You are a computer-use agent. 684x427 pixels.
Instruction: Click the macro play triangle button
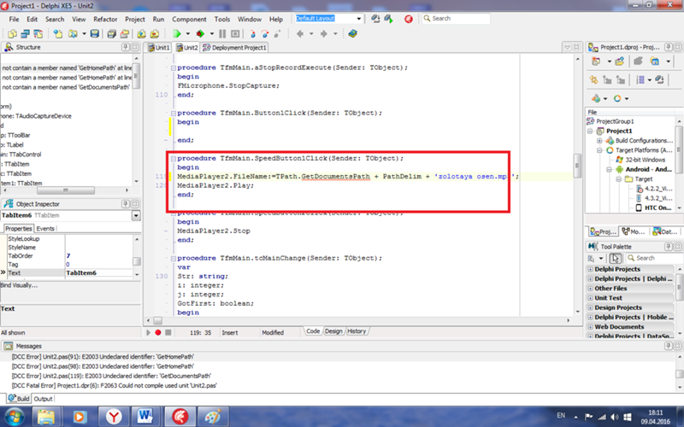148,332
